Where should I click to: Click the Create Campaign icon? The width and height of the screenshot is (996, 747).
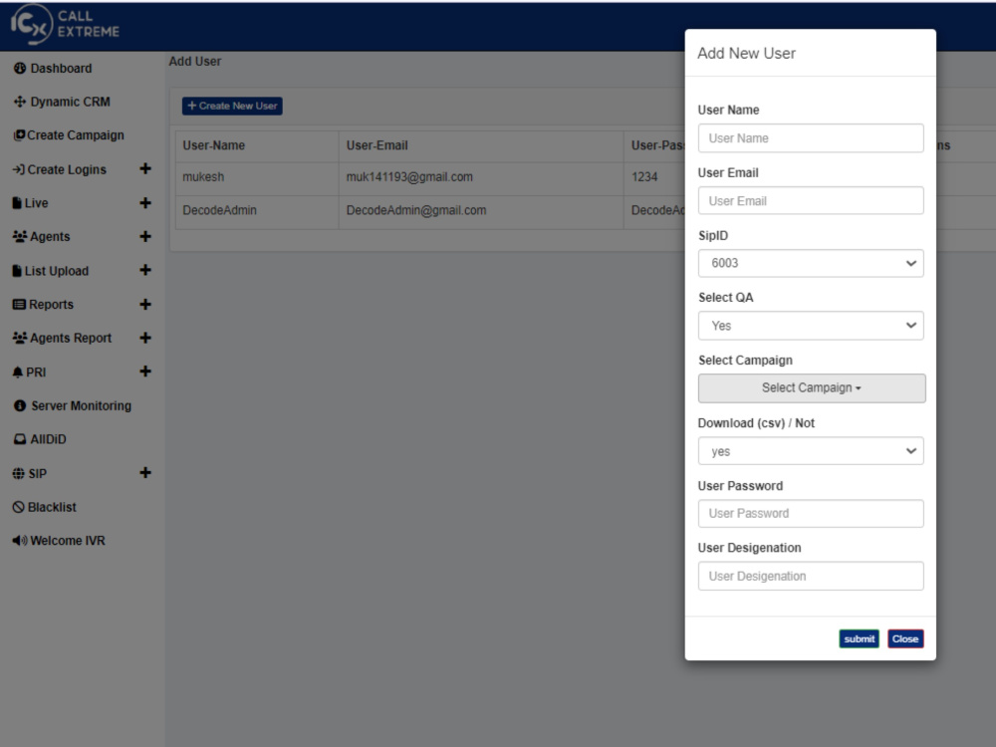click(20, 135)
